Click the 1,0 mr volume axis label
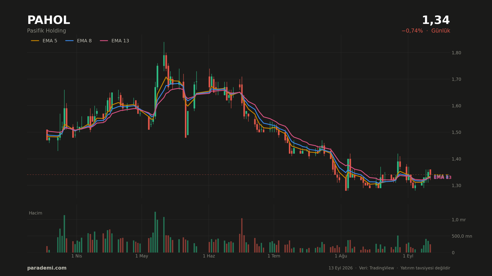 [458, 220]
